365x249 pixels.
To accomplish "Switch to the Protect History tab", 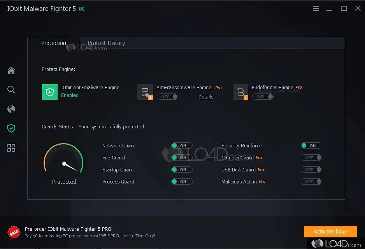I will click(107, 43).
